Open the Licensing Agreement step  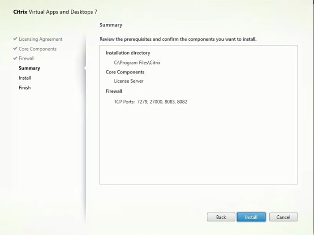point(40,39)
